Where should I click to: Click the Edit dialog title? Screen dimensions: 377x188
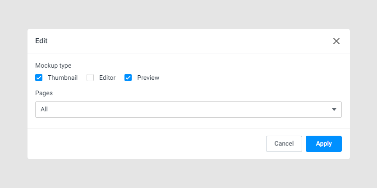click(41, 41)
